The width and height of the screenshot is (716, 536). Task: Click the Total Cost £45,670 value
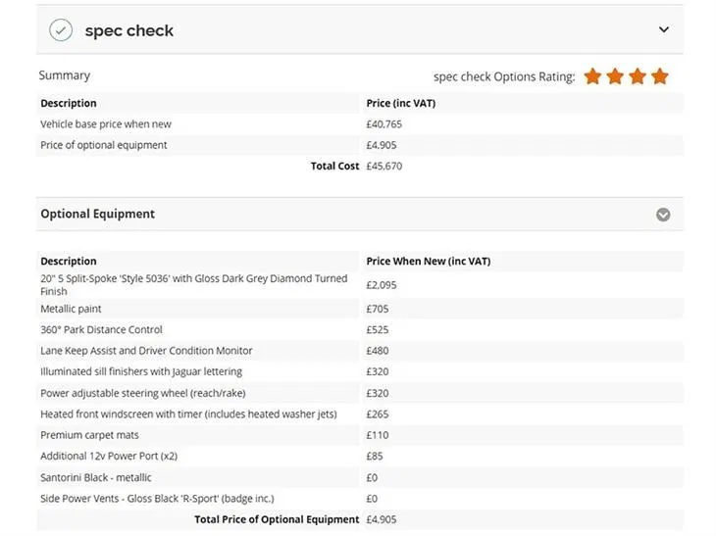click(x=384, y=166)
